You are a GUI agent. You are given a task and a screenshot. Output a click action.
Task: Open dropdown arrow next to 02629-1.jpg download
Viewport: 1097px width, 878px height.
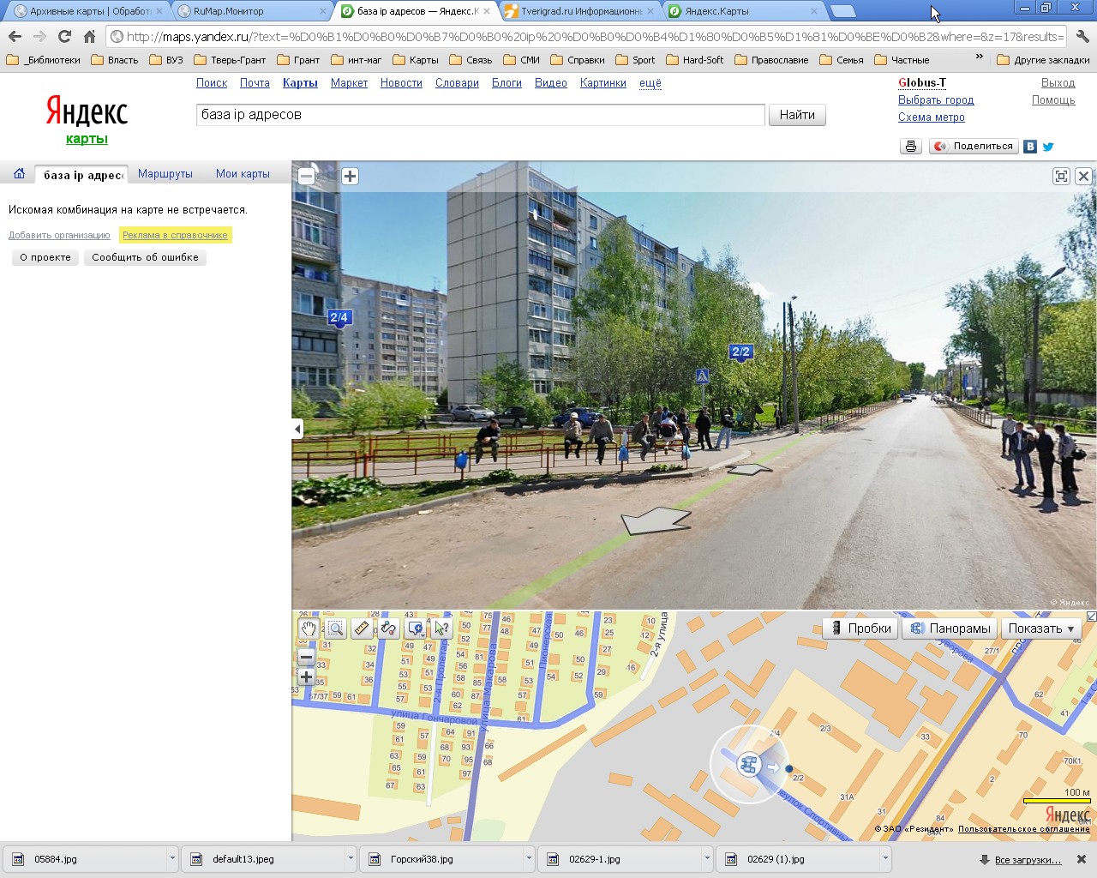[x=707, y=858]
